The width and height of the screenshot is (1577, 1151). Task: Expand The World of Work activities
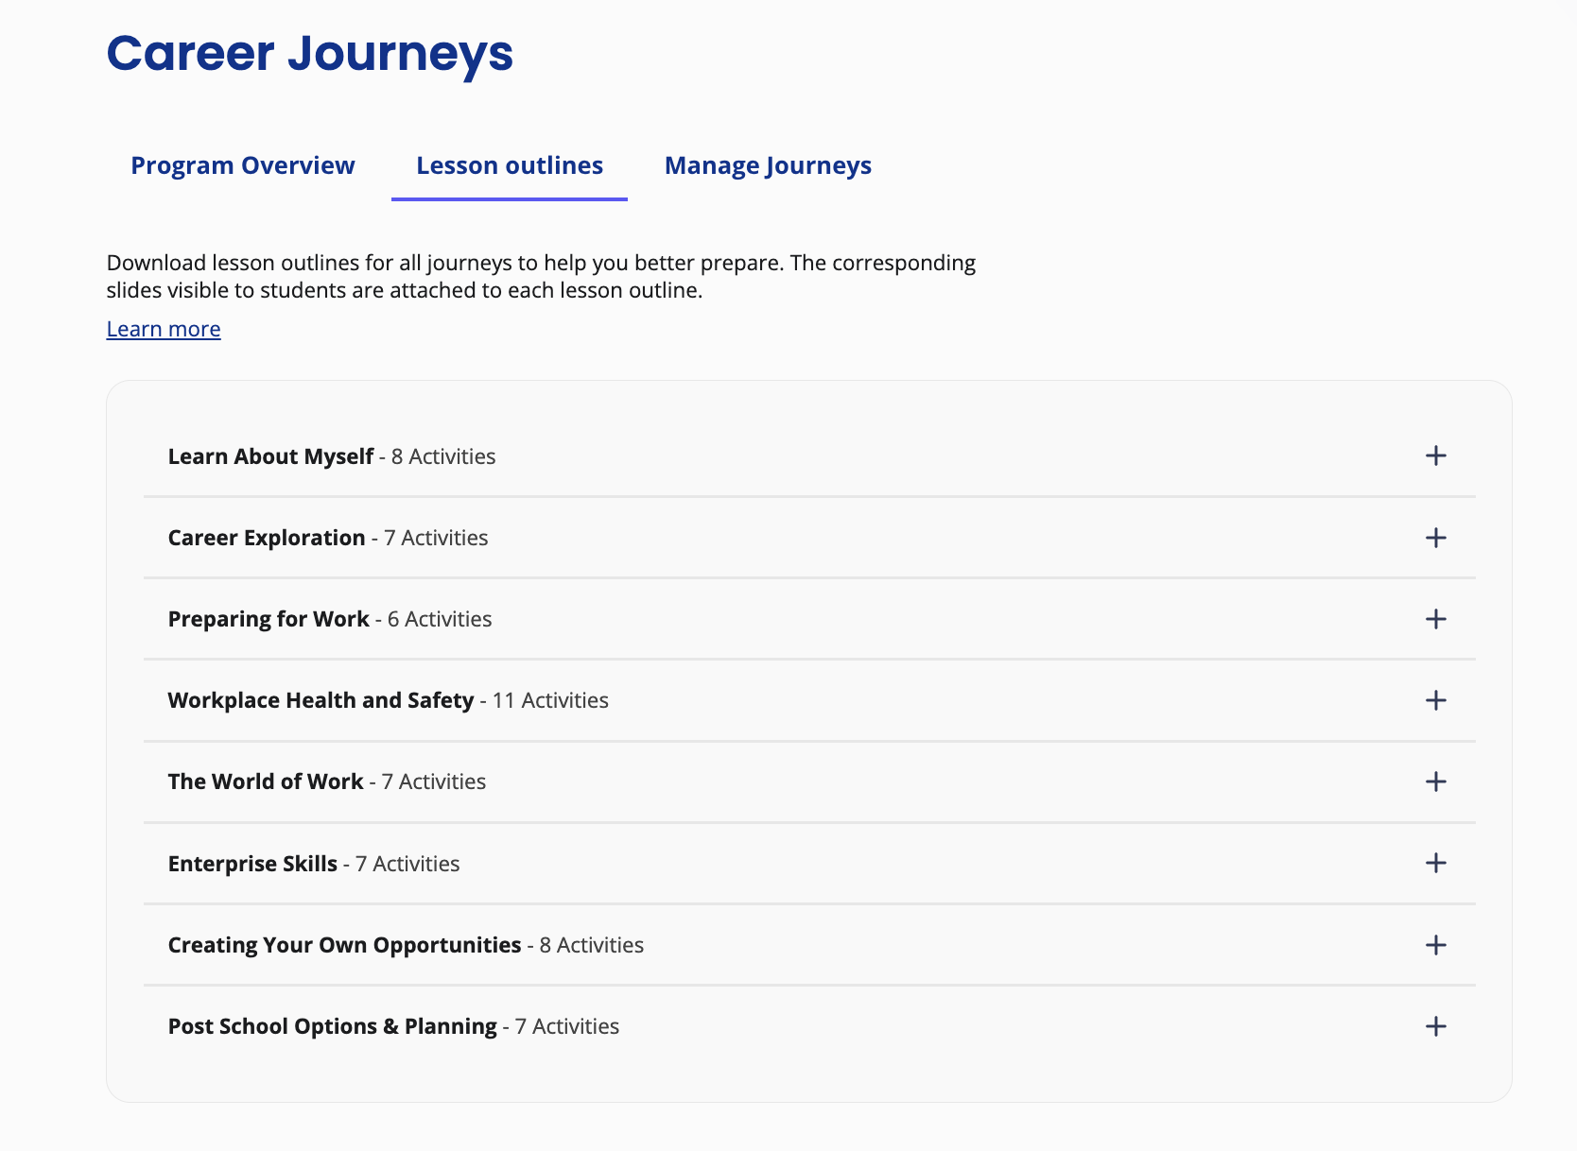point(1436,782)
